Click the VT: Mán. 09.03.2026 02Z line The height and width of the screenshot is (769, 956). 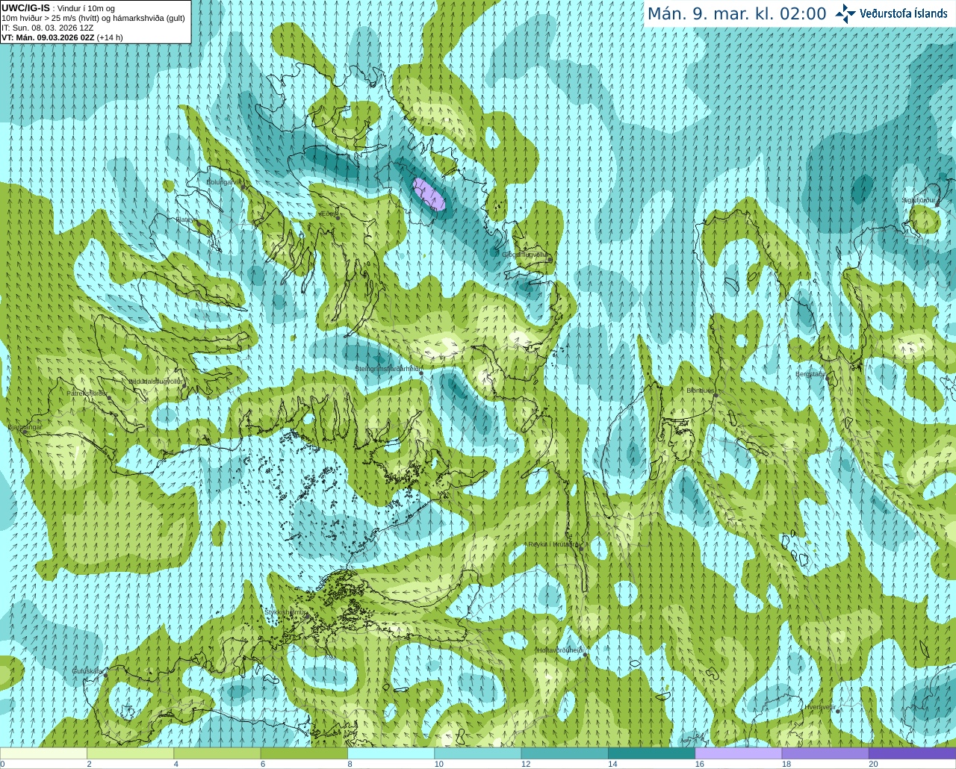[x=62, y=37]
